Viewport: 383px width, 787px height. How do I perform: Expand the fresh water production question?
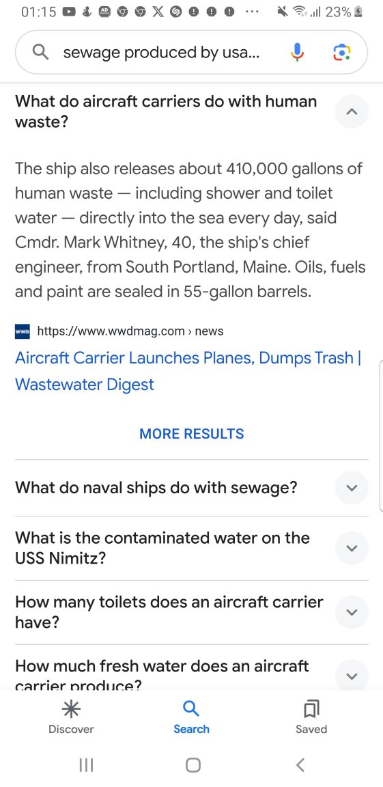click(x=352, y=676)
